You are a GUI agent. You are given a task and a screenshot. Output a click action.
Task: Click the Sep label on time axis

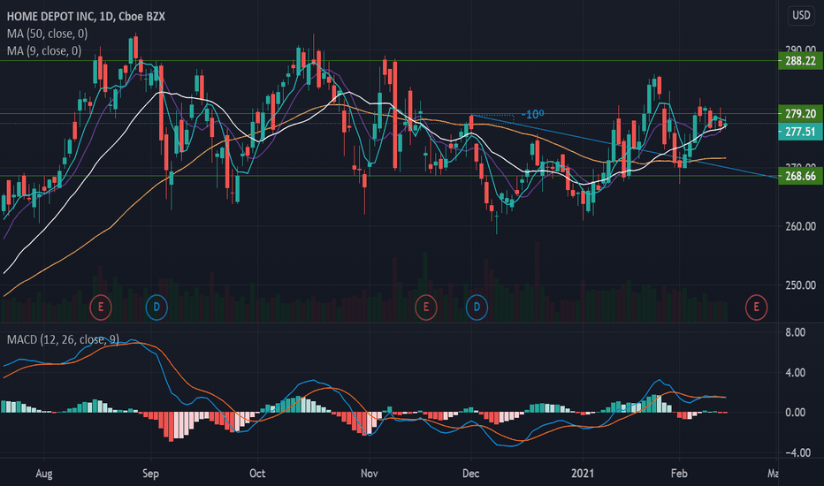(x=150, y=474)
